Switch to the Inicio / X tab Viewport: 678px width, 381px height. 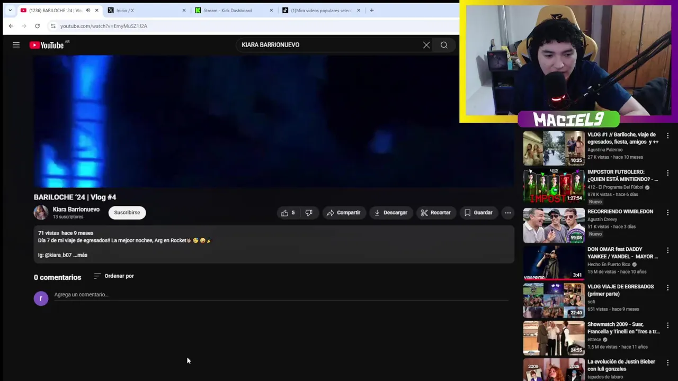tap(147, 10)
